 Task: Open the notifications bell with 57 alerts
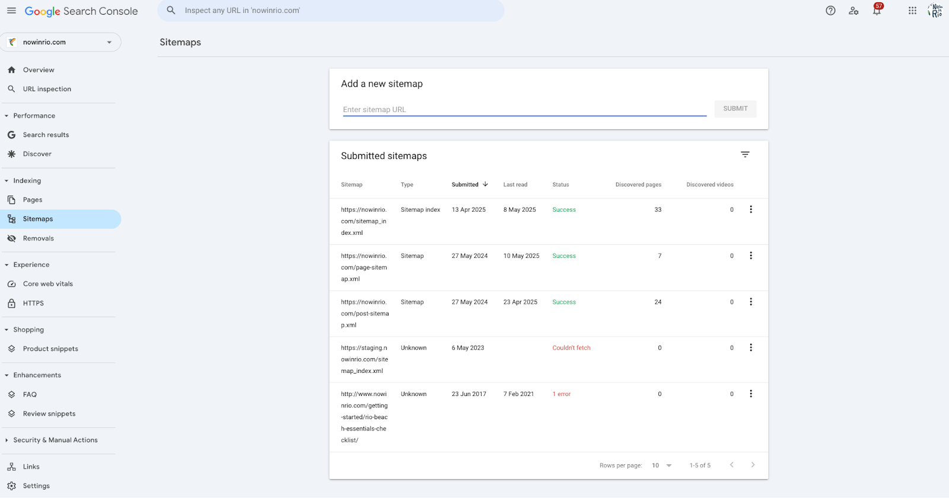(x=877, y=11)
